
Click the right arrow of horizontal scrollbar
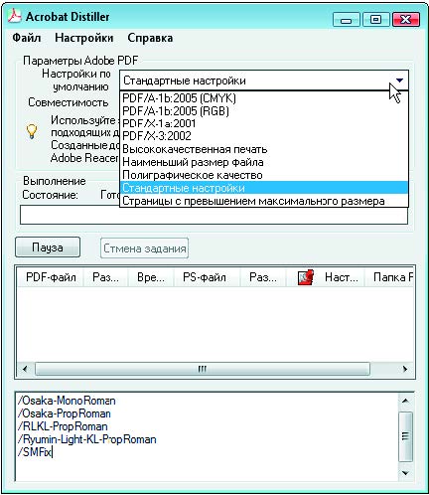(405, 369)
